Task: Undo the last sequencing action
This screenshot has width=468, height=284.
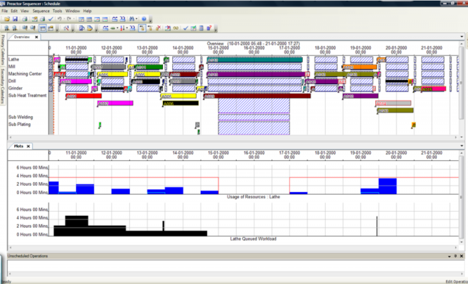Action: [60, 19]
